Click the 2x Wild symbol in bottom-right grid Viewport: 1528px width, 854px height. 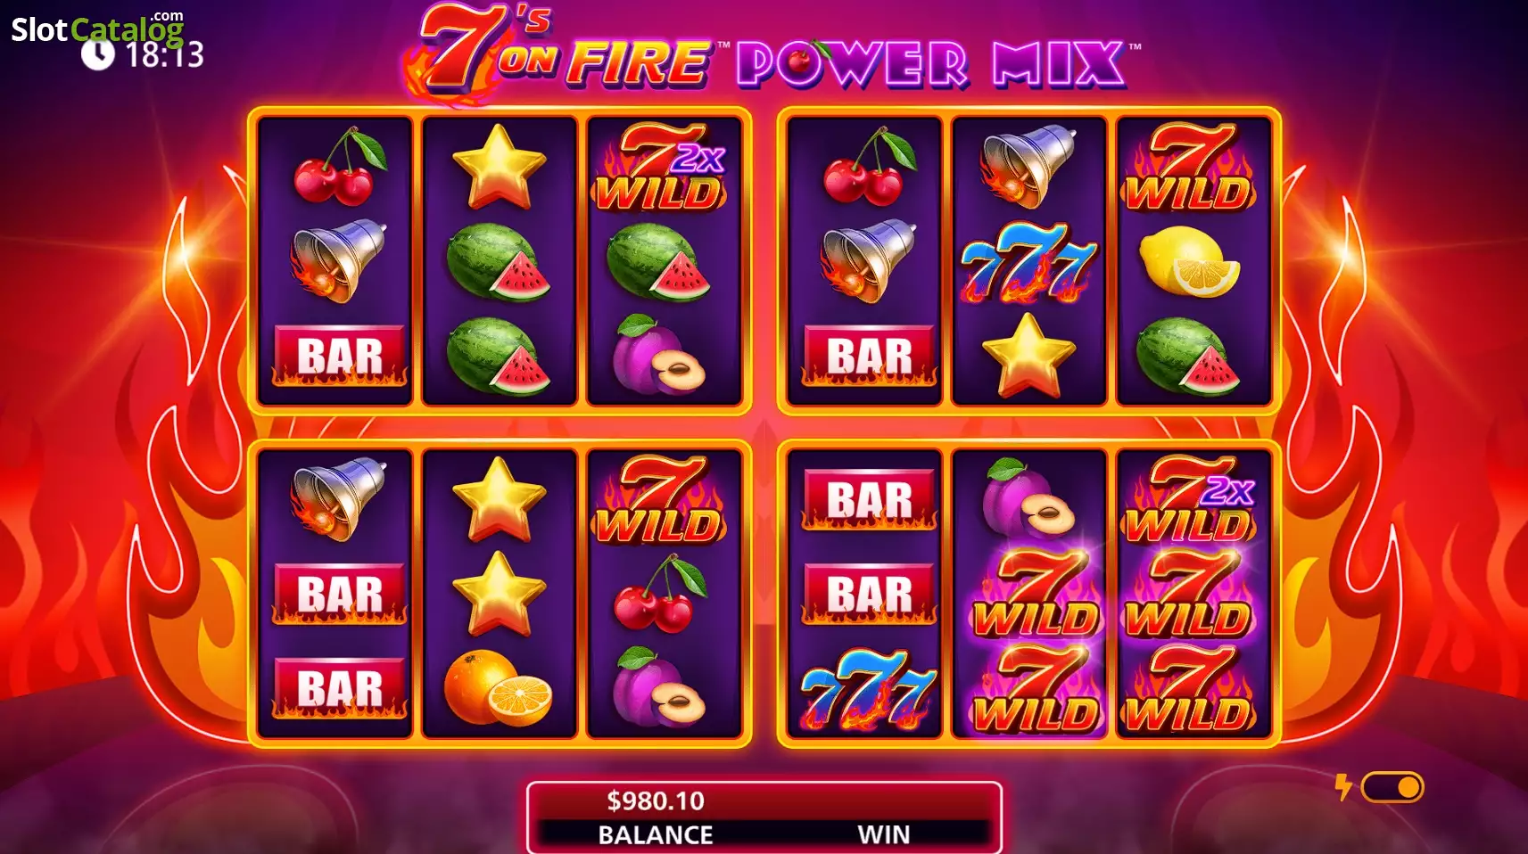click(x=1191, y=499)
